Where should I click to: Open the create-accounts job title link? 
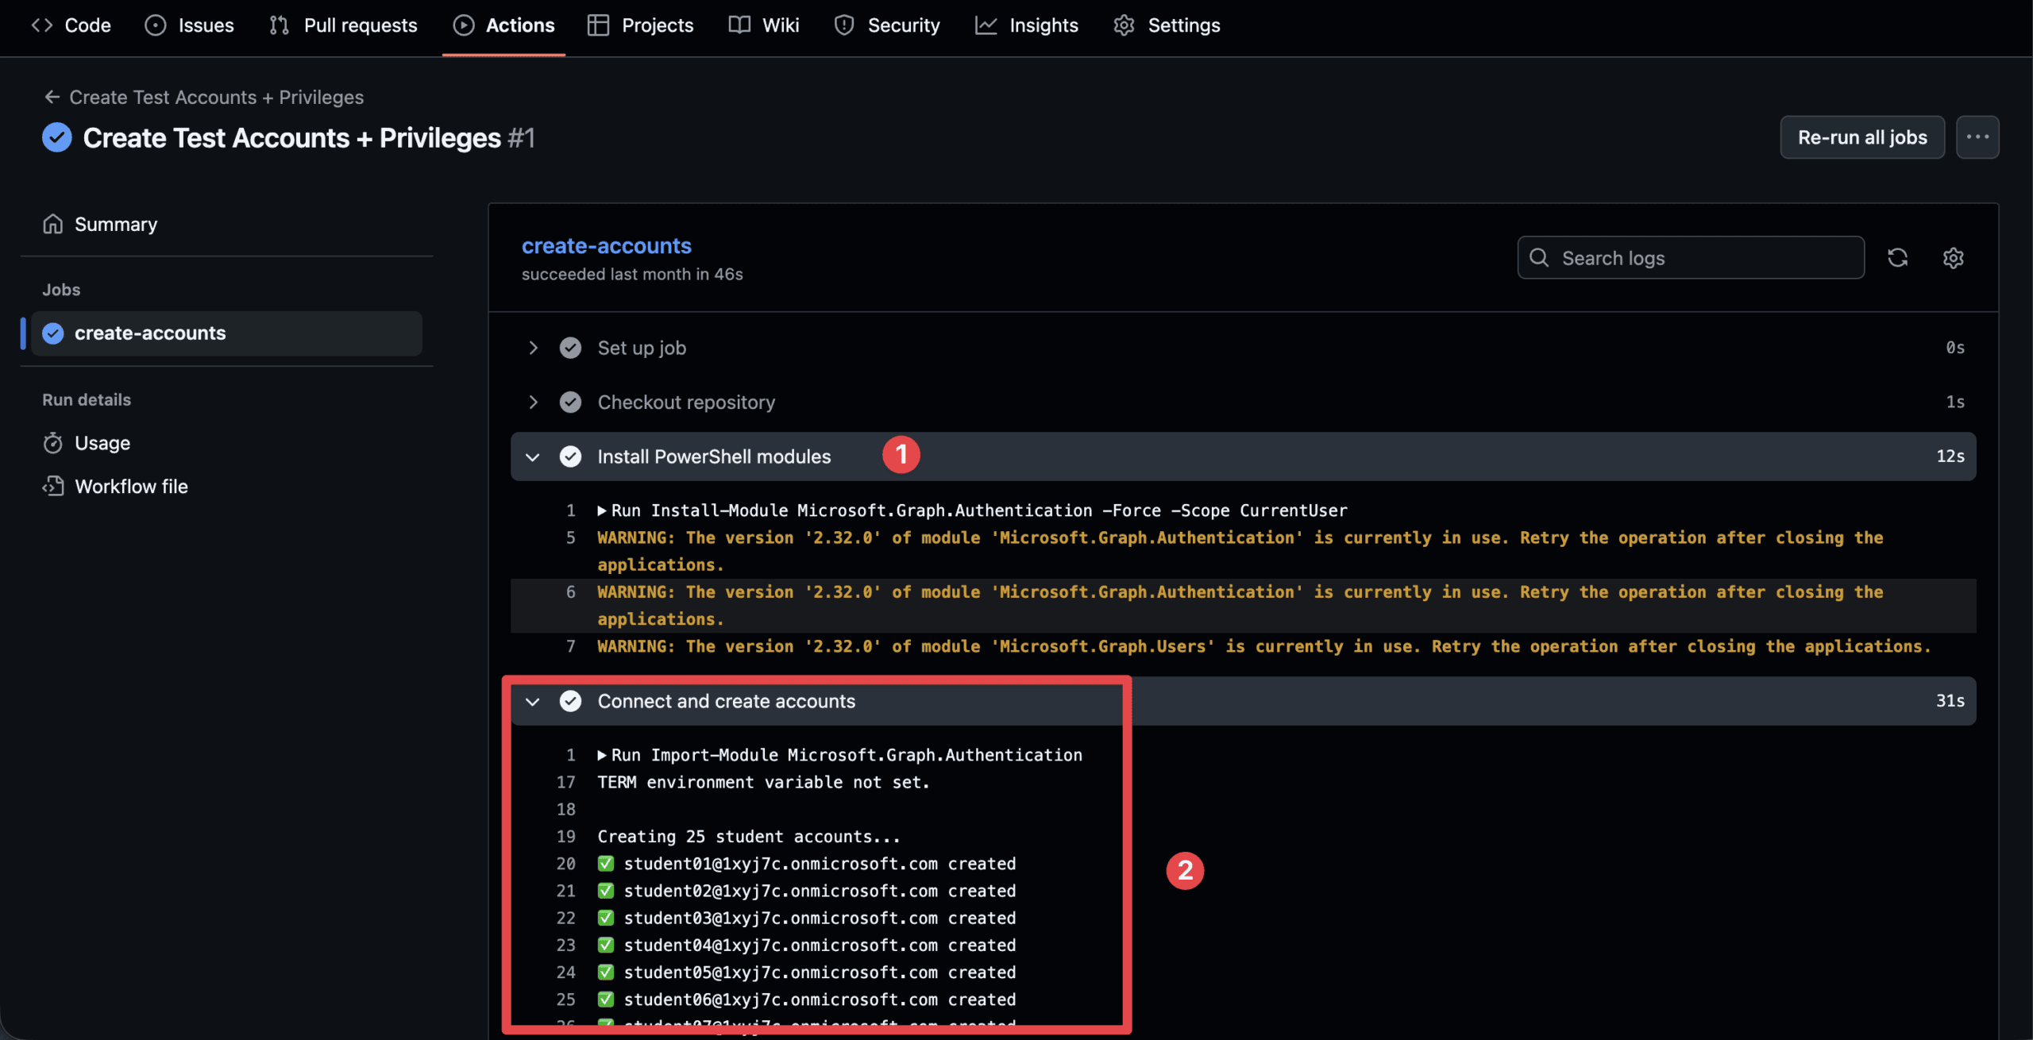[x=606, y=246]
